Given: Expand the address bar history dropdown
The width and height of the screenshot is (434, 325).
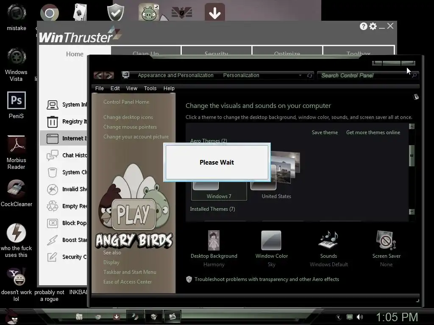Looking at the screenshot, I should tap(300, 75).
